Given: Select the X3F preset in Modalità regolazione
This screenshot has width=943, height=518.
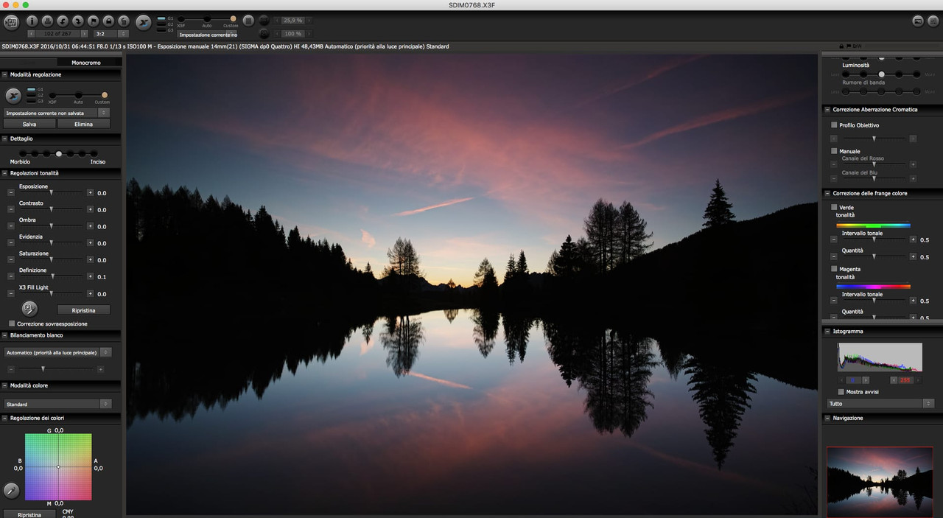Looking at the screenshot, I should coord(52,95).
